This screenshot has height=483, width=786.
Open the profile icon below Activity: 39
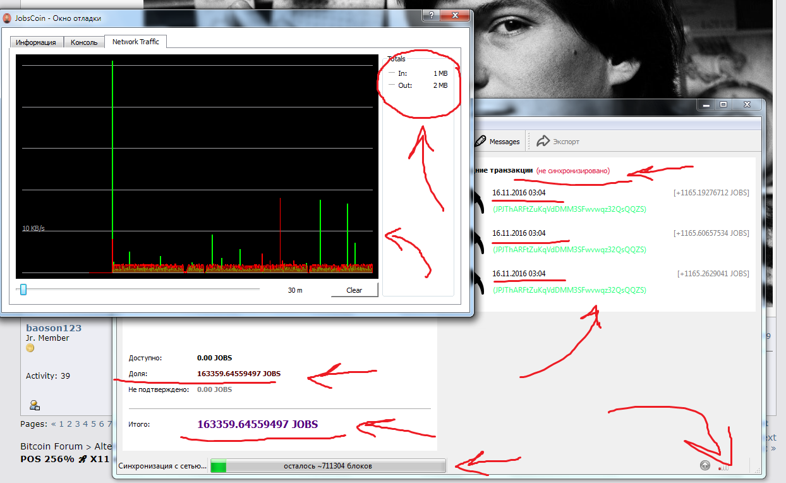[35, 405]
